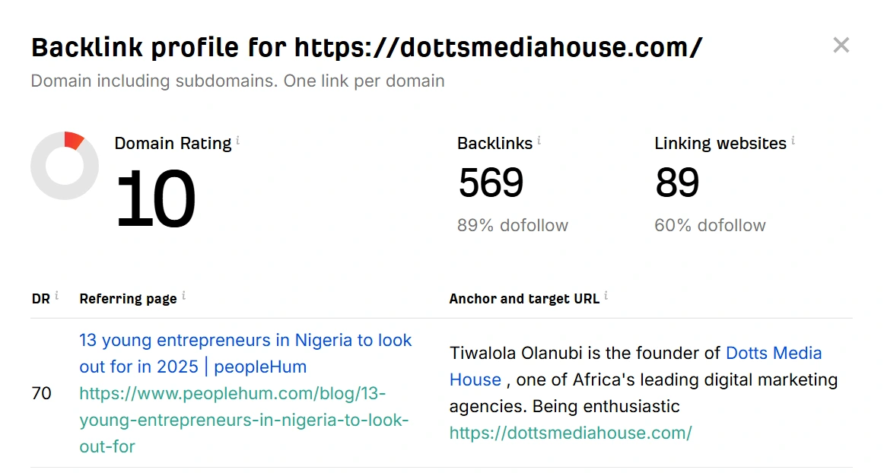Screen dimensions: 884x473
Task: Click the DR value 70 in the row
Action: pos(41,394)
